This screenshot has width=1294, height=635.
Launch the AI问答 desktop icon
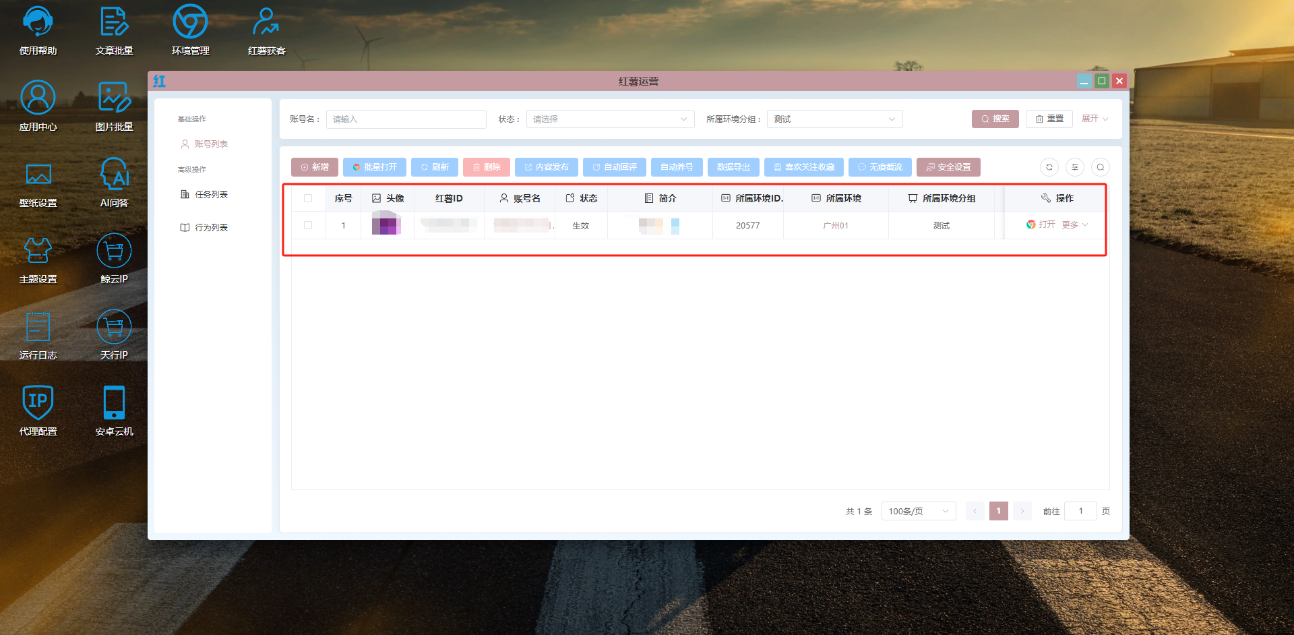(114, 183)
